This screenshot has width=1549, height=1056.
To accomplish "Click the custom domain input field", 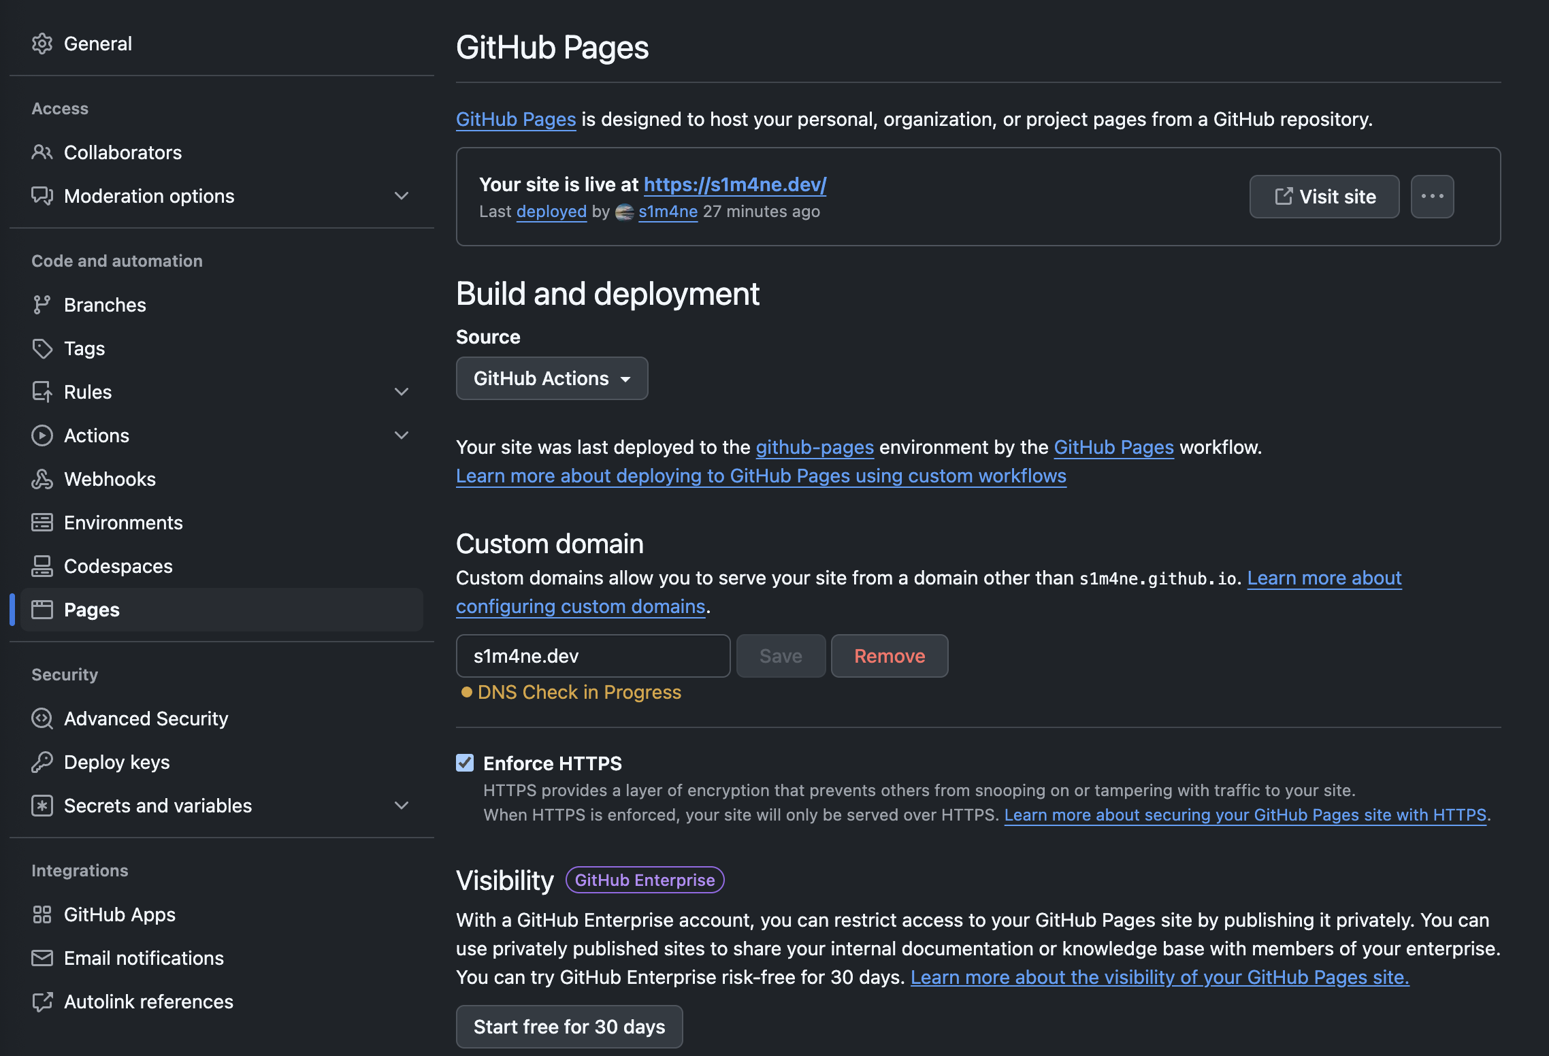I will [593, 656].
